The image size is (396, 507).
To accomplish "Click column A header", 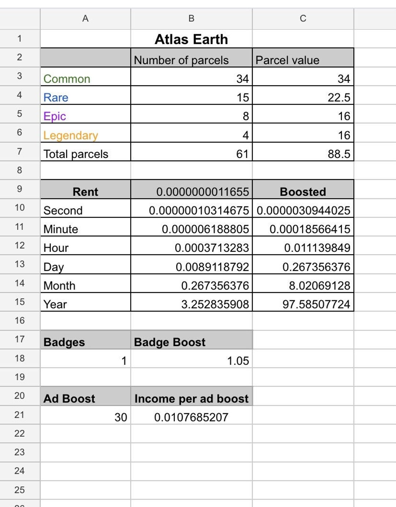I will tap(85, 19).
